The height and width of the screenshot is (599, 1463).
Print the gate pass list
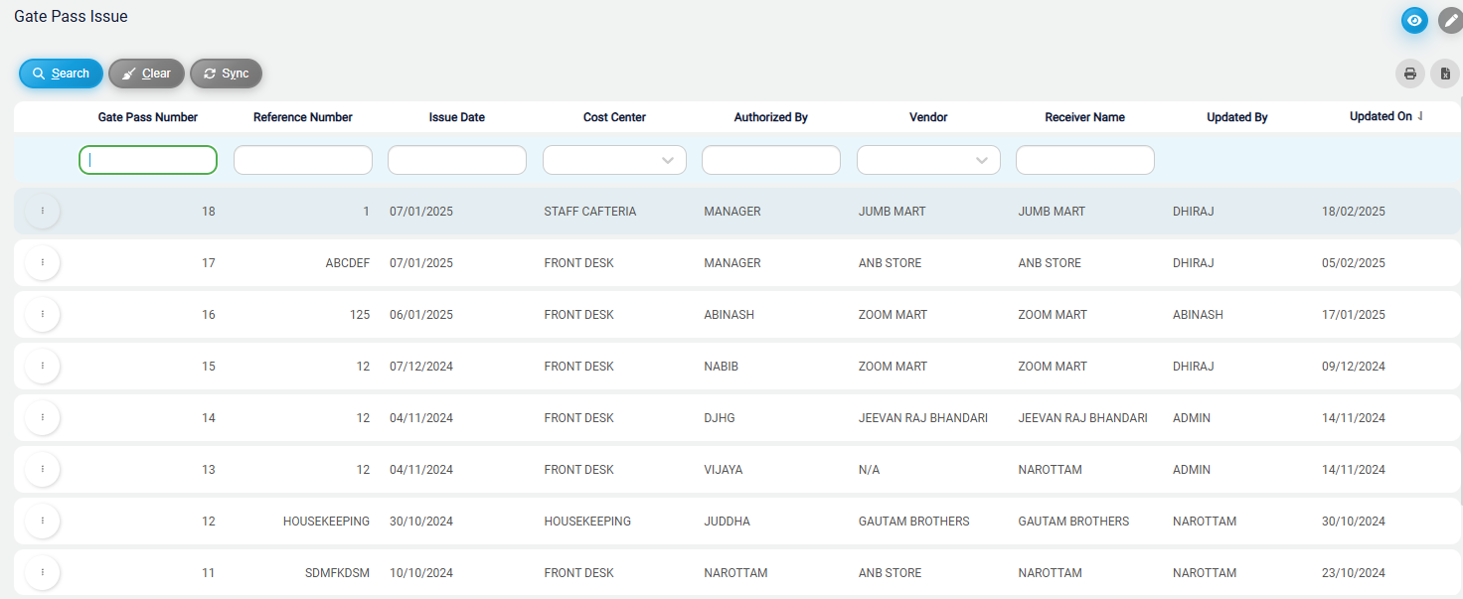point(1409,74)
